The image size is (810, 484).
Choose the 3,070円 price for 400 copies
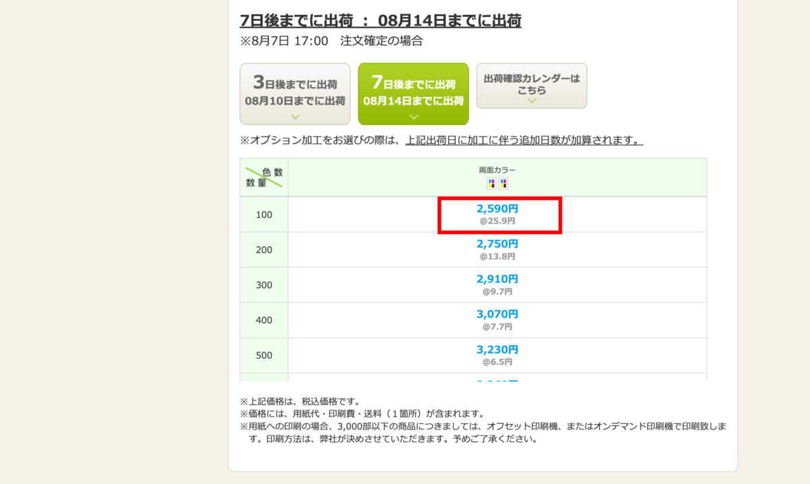click(497, 320)
